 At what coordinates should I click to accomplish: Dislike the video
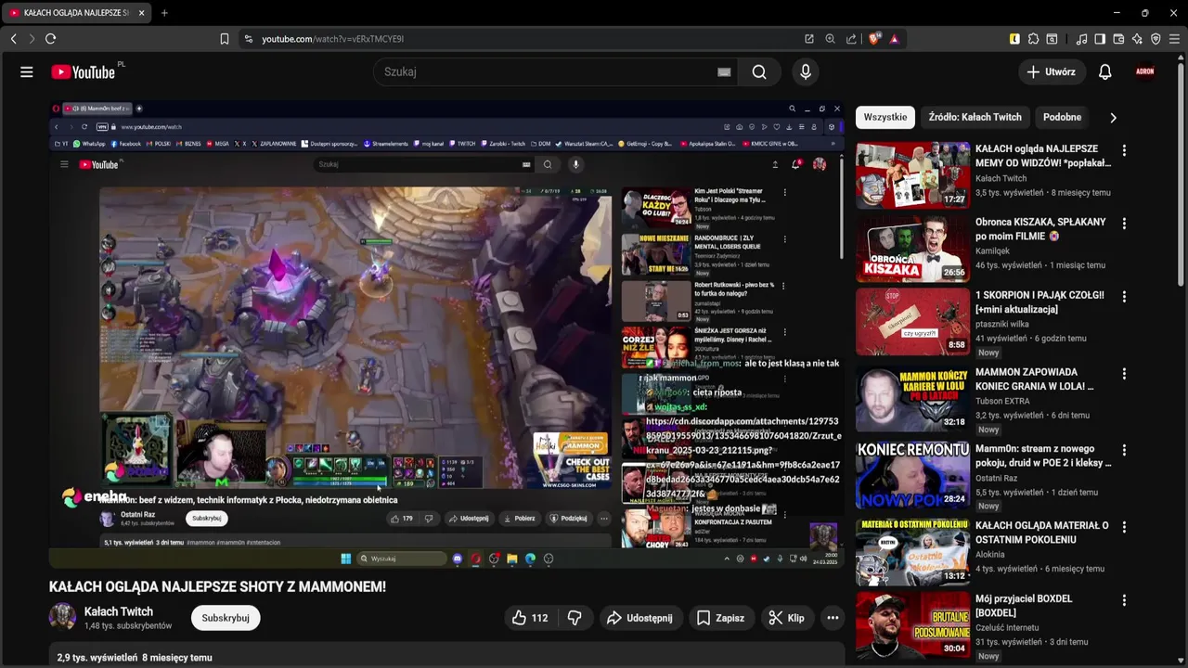[x=575, y=618]
